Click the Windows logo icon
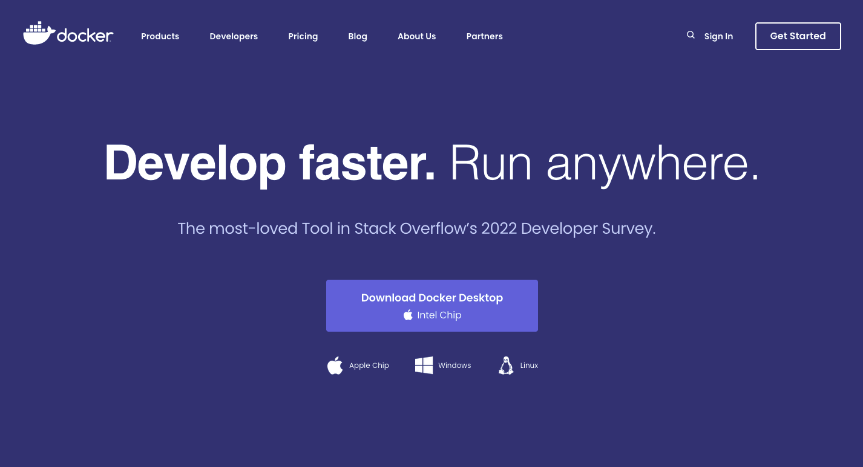 424,365
